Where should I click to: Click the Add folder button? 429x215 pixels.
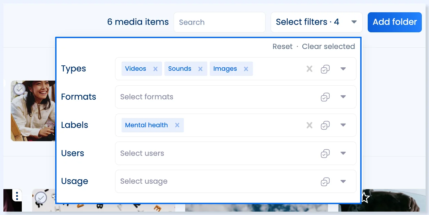395,22
